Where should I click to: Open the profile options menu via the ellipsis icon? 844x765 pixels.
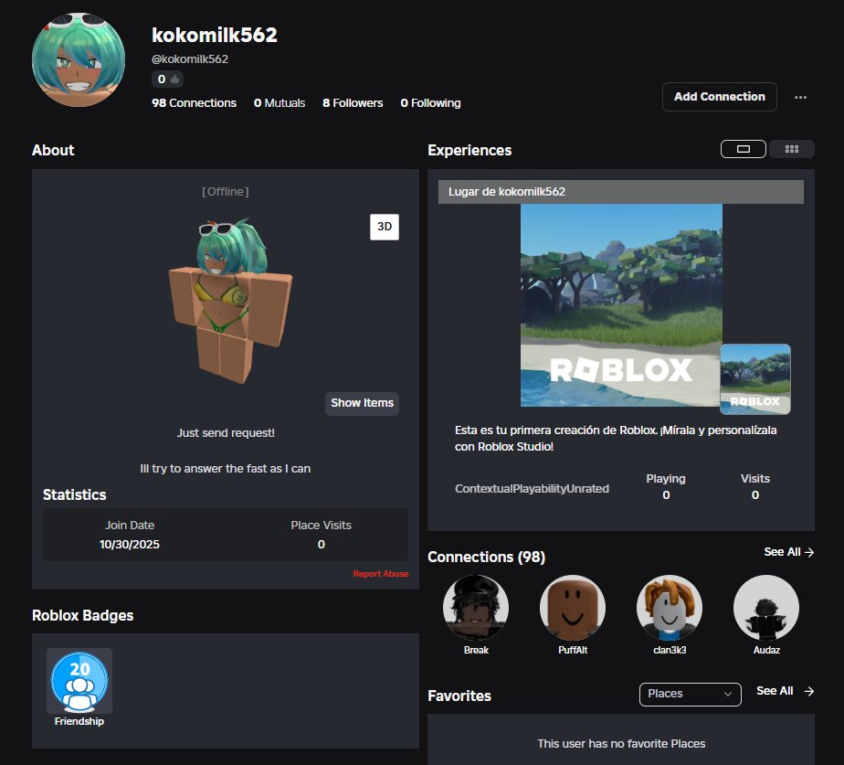pos(801,97)
